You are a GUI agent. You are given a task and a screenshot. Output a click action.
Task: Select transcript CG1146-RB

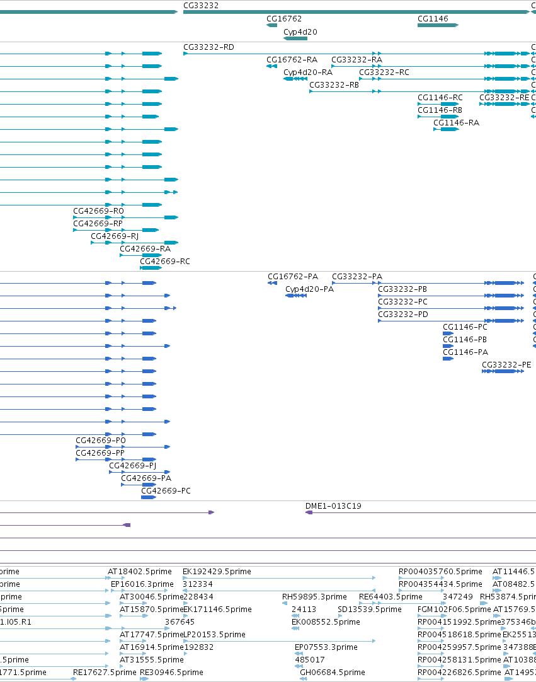[440, 110]
